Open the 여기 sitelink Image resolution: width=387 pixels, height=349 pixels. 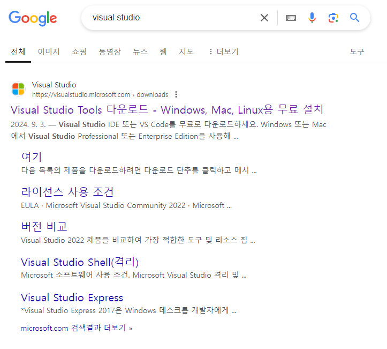pos(32,157)
